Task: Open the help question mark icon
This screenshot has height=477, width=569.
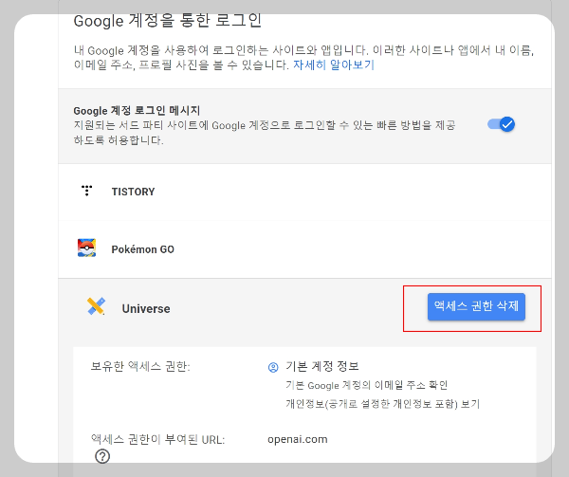Action: [102, 456]
